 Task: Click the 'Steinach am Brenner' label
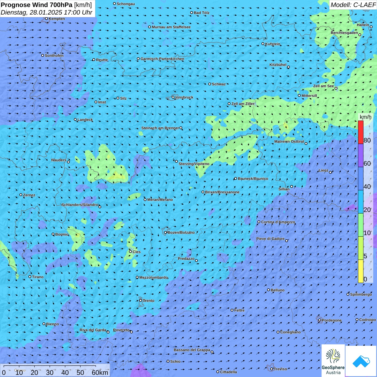pos(160,128)
